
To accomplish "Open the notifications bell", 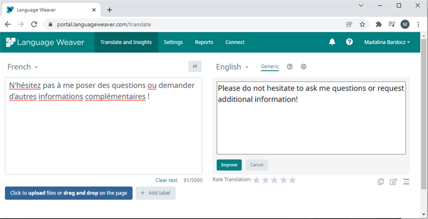I will tap(332, 42).
